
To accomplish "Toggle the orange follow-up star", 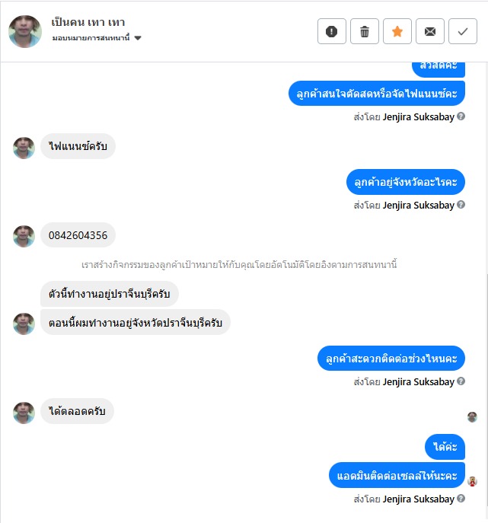I will click(x=397, y=32).
